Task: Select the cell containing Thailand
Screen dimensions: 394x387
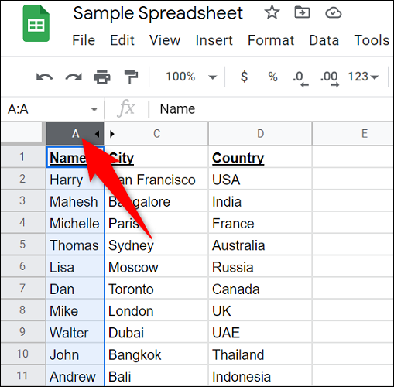Action: (x=260, y=354)
